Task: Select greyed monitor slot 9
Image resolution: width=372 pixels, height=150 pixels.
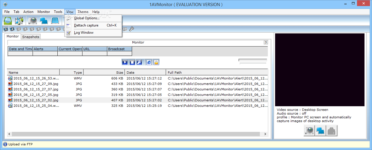Action: click(59, 29)
